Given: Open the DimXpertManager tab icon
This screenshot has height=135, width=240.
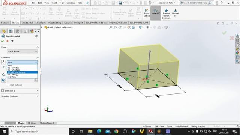Looking at the screenshot, I should tap(25, 31).
